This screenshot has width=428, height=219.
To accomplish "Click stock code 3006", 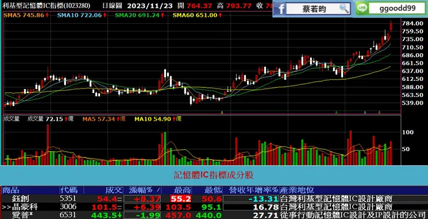I will 68,206.
